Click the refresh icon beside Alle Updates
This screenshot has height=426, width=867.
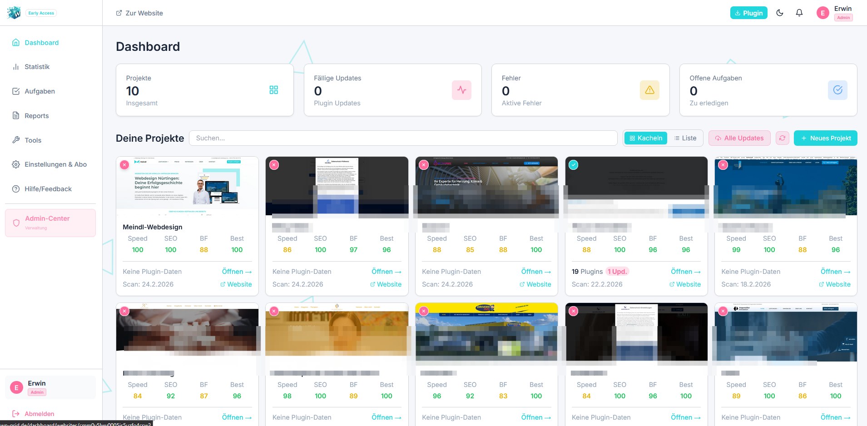pyautogui.click(x=782, y=138)
